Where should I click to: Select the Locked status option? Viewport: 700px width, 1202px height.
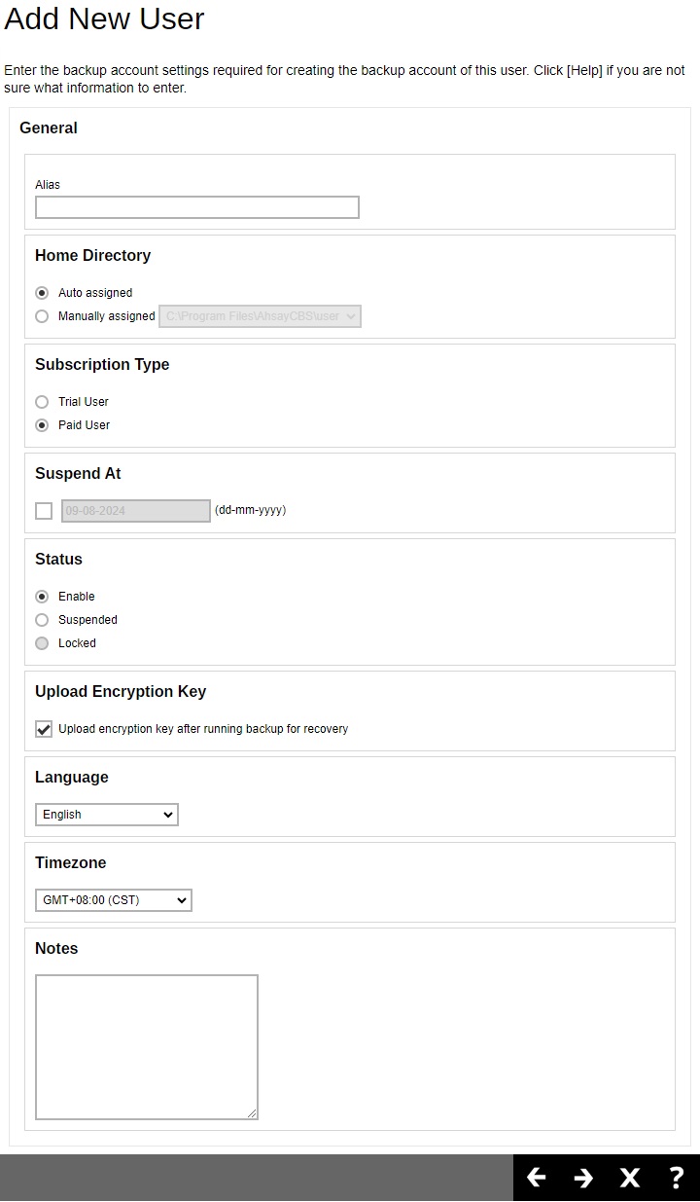[42, 643]
